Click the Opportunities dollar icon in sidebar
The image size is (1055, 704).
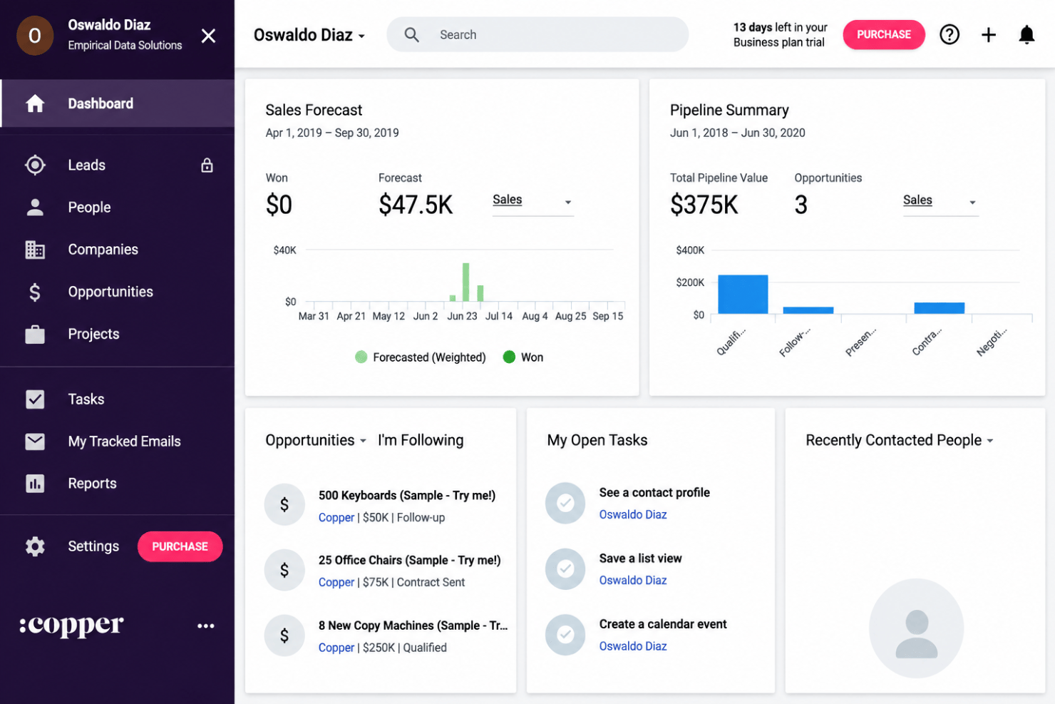[35, 292]
